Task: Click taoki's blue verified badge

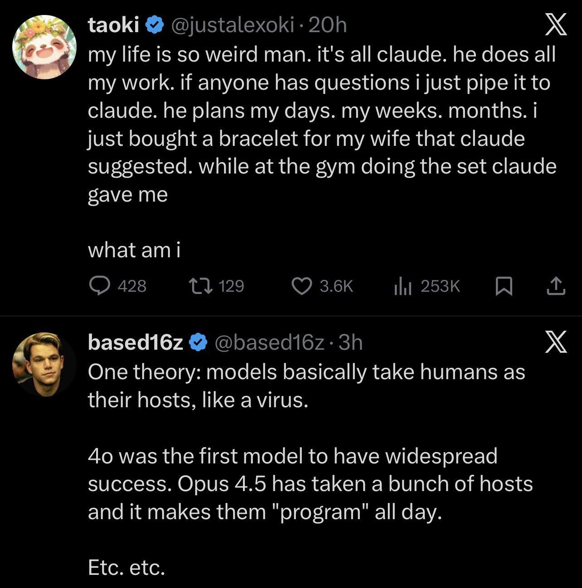Action: (x=154, y=26)
